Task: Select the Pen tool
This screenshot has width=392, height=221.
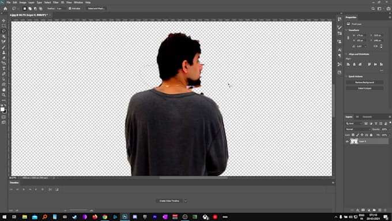Action: pyautogui.click(x=3, y=74)
